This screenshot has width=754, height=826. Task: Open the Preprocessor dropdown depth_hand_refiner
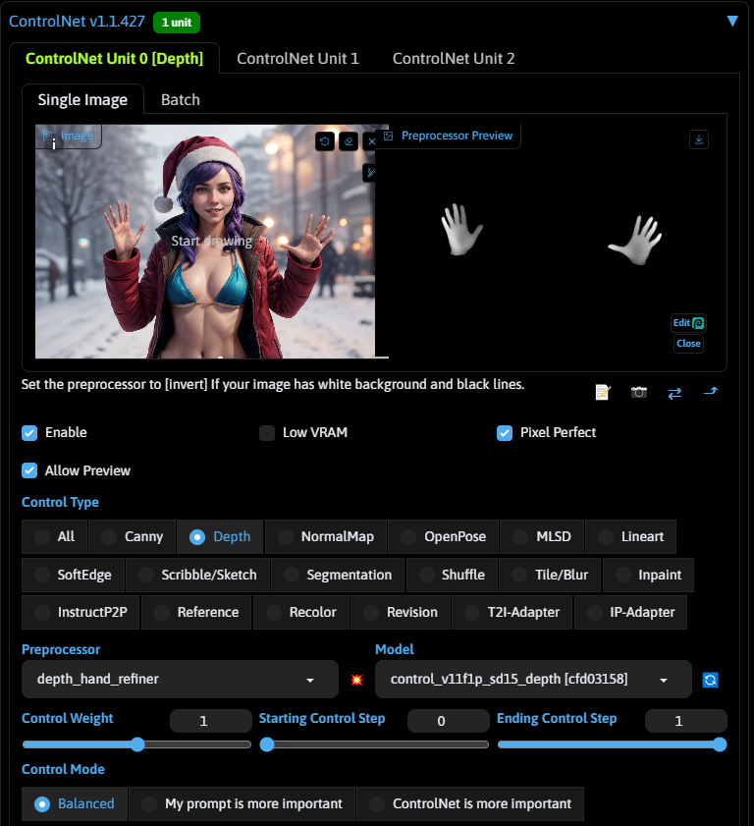coord(180,680)
